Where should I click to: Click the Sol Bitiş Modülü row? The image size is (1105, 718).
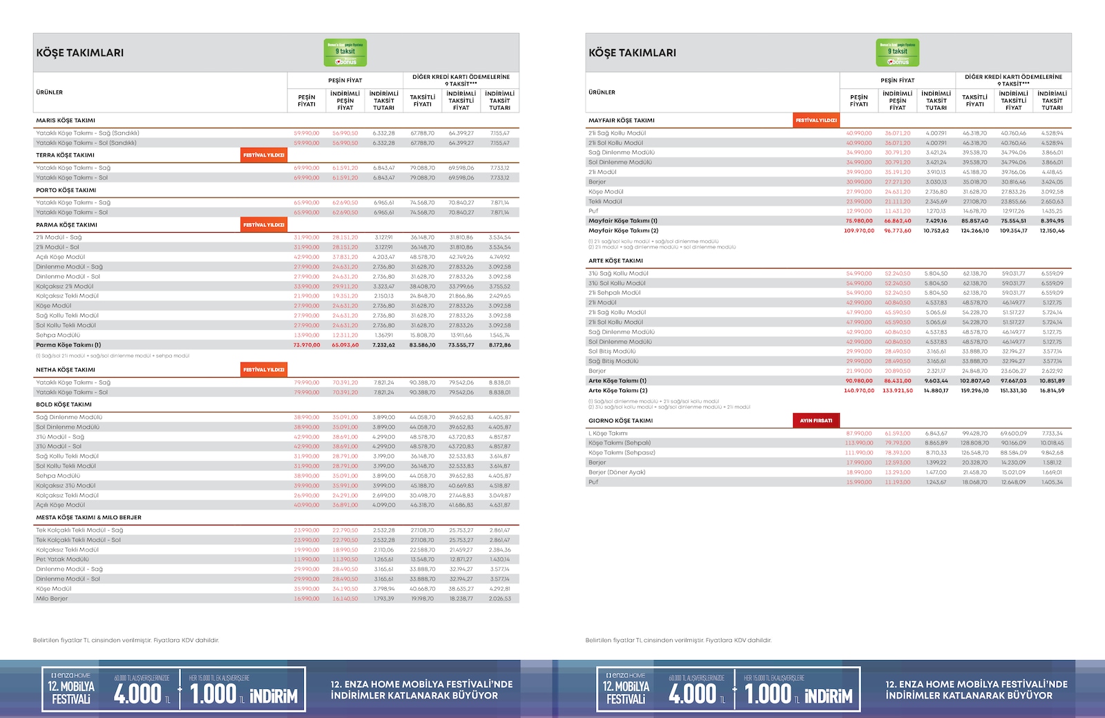coord(829,351)
